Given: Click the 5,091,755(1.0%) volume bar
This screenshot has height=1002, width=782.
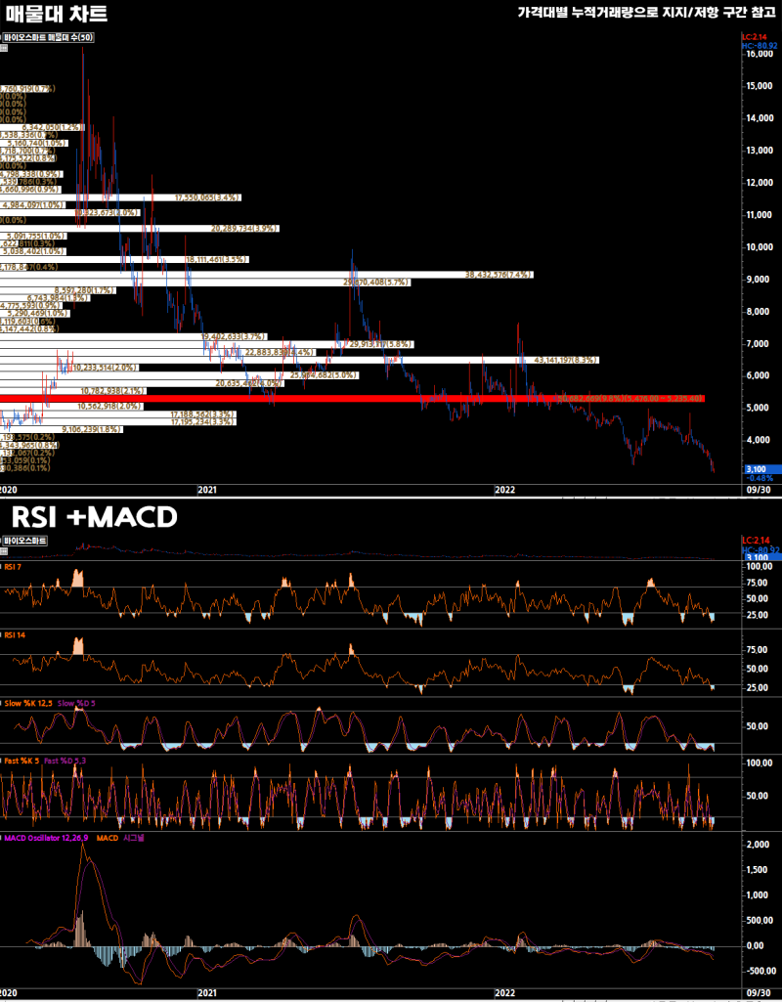Looking at the screenshot, I should click(x=34, y=236).
